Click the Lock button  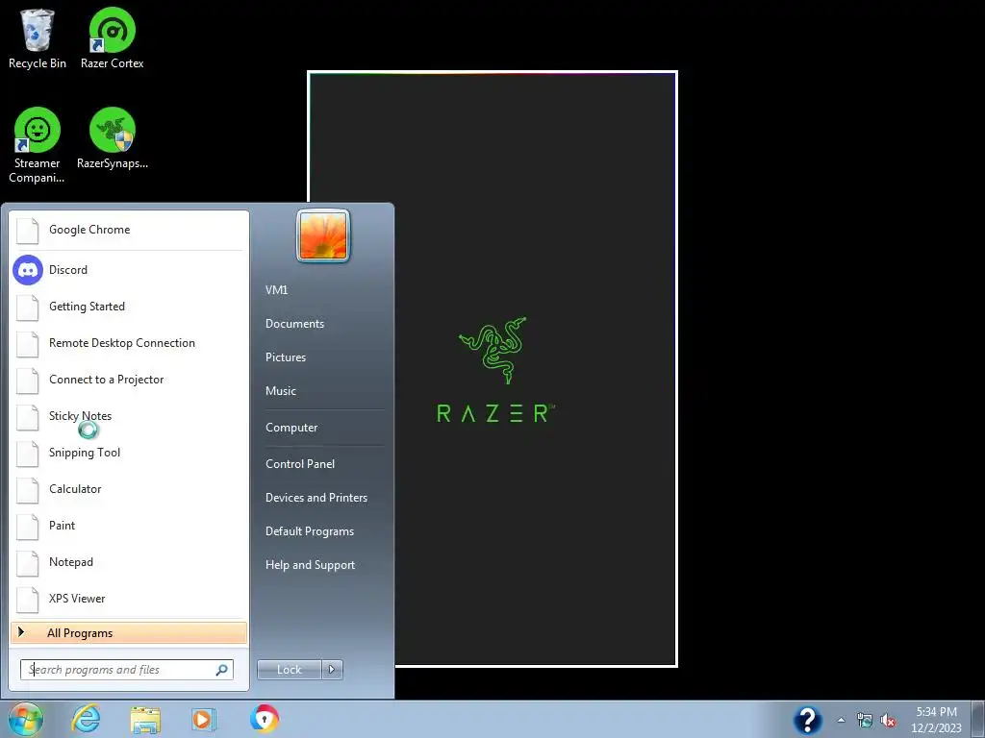tap(290, 670)
